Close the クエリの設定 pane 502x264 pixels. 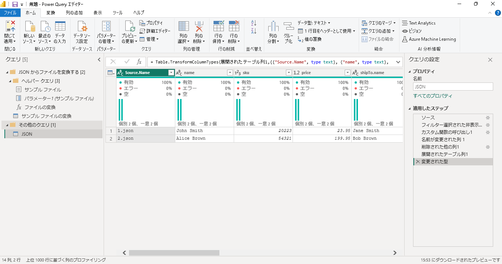pyautogui.click(x=490, y=60)
